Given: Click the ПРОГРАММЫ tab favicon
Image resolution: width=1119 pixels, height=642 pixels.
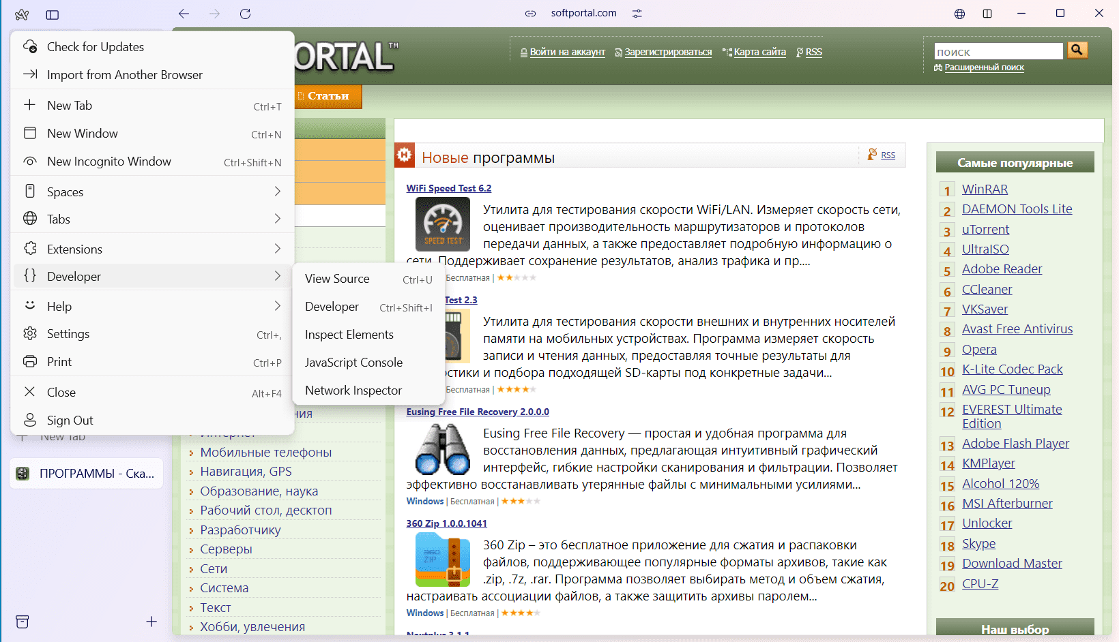Looking at the screenshot, I should (23, 474).
